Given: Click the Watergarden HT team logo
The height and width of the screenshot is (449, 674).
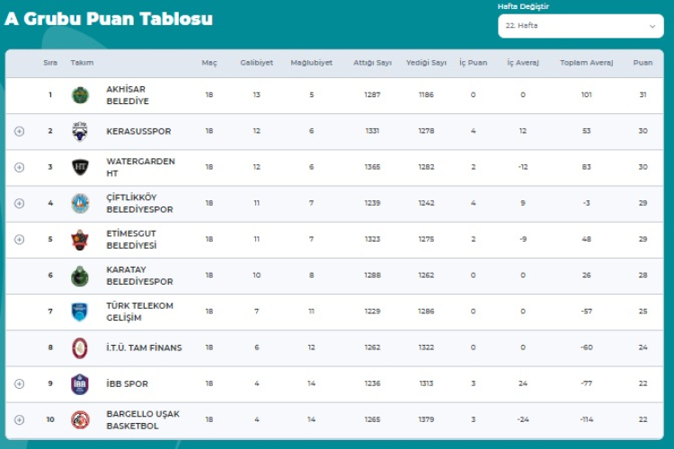Looking at the screenshot, I should (80, 167).
